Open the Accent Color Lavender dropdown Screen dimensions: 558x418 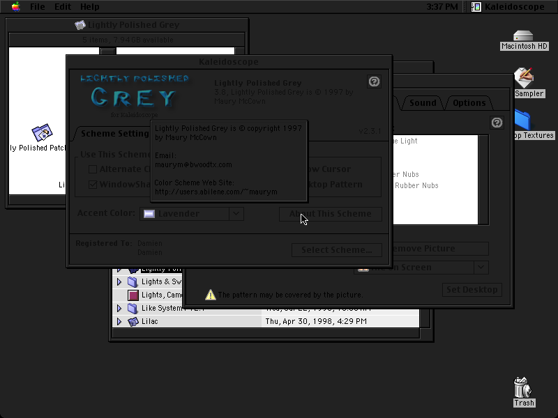tap(191, 214)
